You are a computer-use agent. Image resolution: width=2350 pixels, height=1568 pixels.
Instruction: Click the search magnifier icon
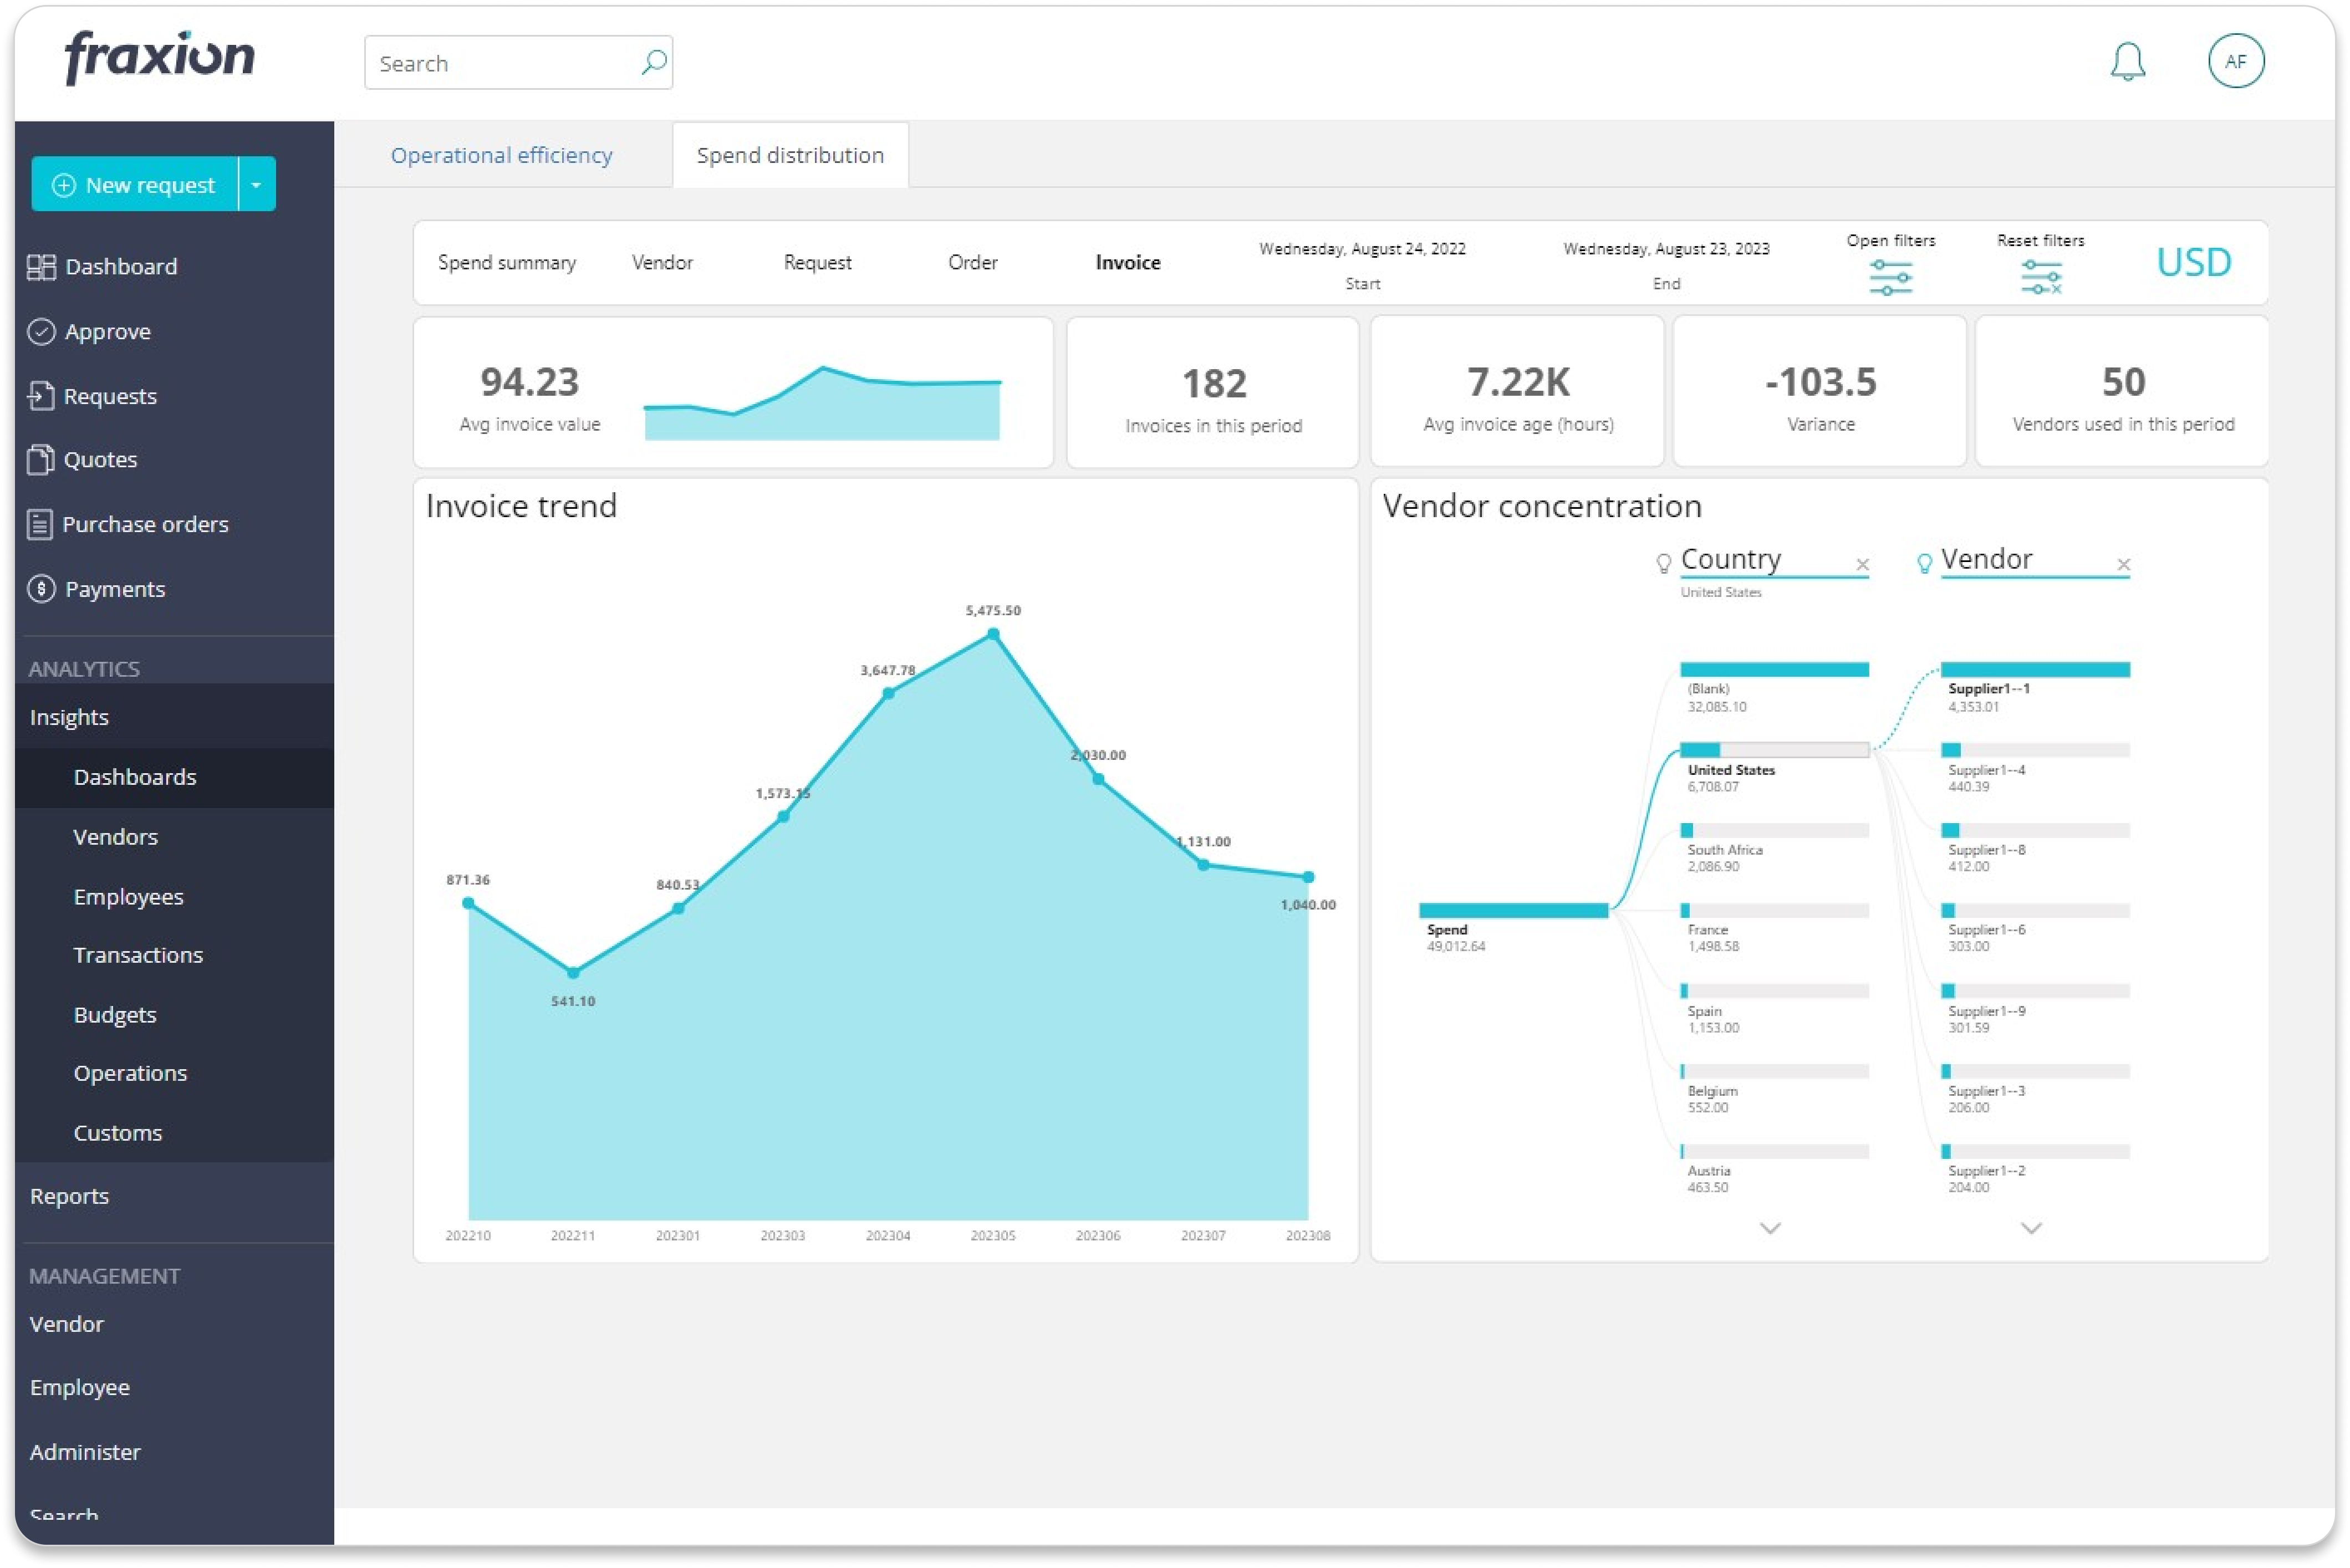point(653,63)
